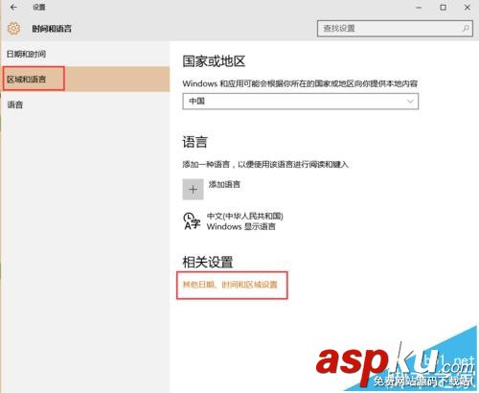The width and height of the screenshot is (479, 393).
Task: Open 其他日期、时间和区域设置 link
Action: (230, 285)
